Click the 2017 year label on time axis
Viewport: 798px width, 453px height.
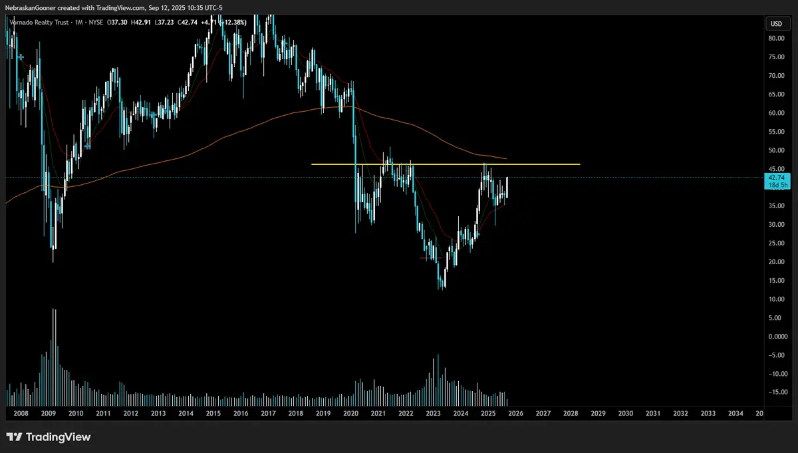coord(268,413)
